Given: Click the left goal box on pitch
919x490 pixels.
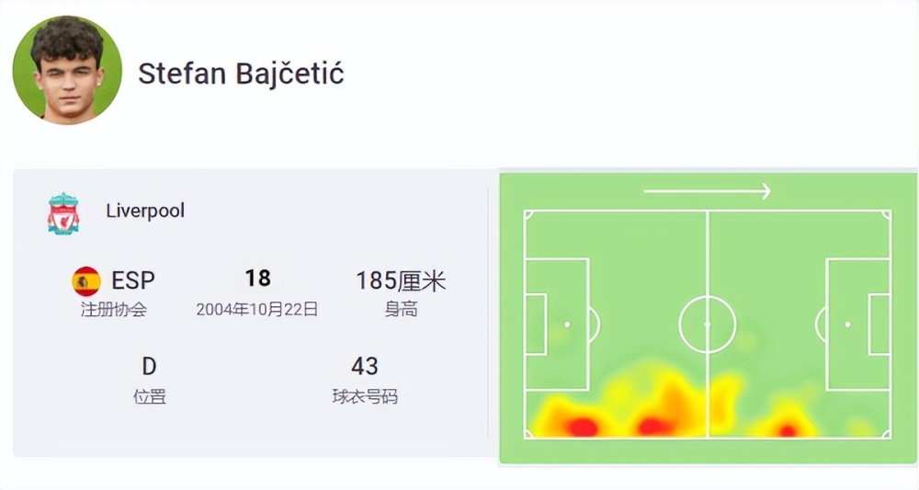Looking at the screenshot, I should tap(536, 325).
